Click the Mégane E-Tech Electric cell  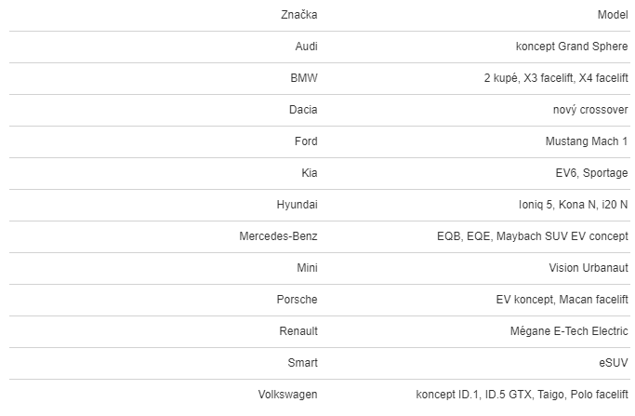coord(569,331)
